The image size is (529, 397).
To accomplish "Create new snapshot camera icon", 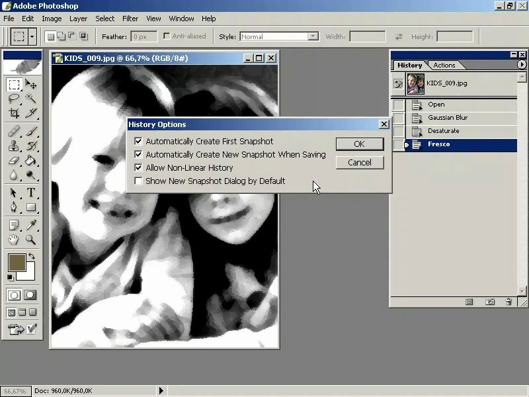I will 489,302.
